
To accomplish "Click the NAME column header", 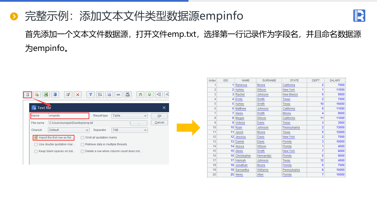I will [246, 80].
